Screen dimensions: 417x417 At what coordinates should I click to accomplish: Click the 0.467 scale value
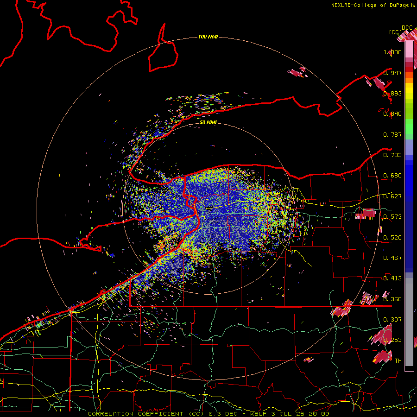[x=392, y=258]
